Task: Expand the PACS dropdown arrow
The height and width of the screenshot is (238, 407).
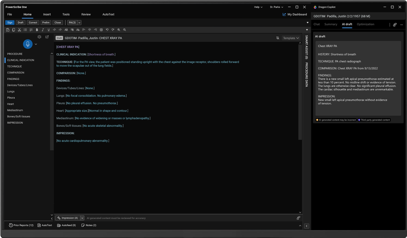Action: (x=79, y=22)
